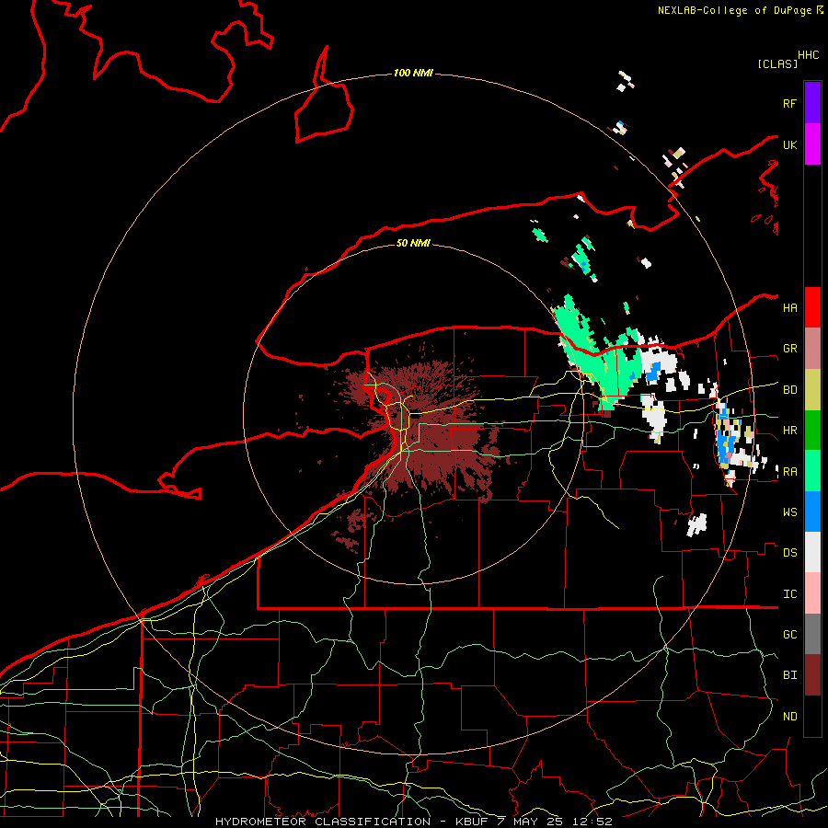The image size is (828, 828).
Task: Click the 'HHC' product label
Action: click(x=808, y=55)
